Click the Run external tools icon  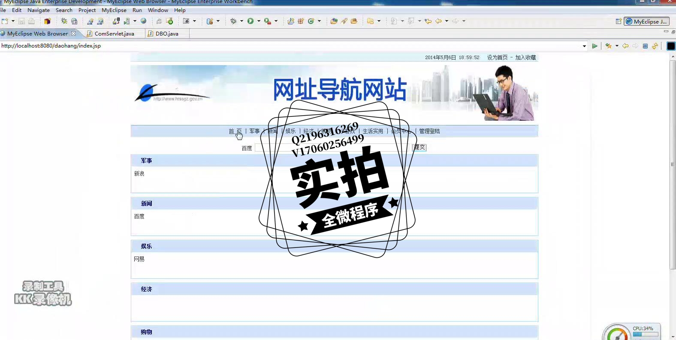[x=268, y=21]
